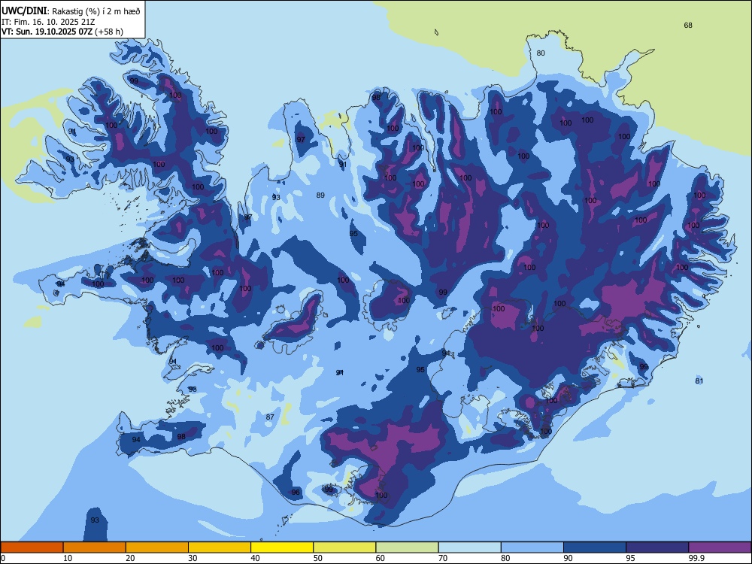752x564 pixels.
Task: Click the dark orange 0–10 legend swatch
Action: tap(32, 547)
